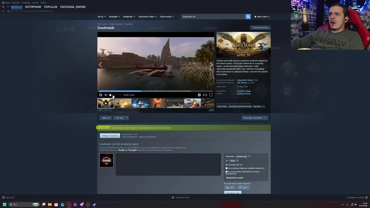The image size is (370, 208).
Task: Open the Tavsiyeler menu
Action: point(114,17)
